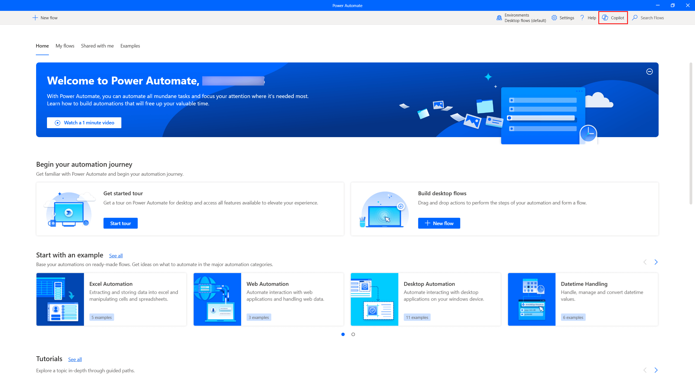
Task: Open the Examples tab
Action: click(x=130, y=46)
